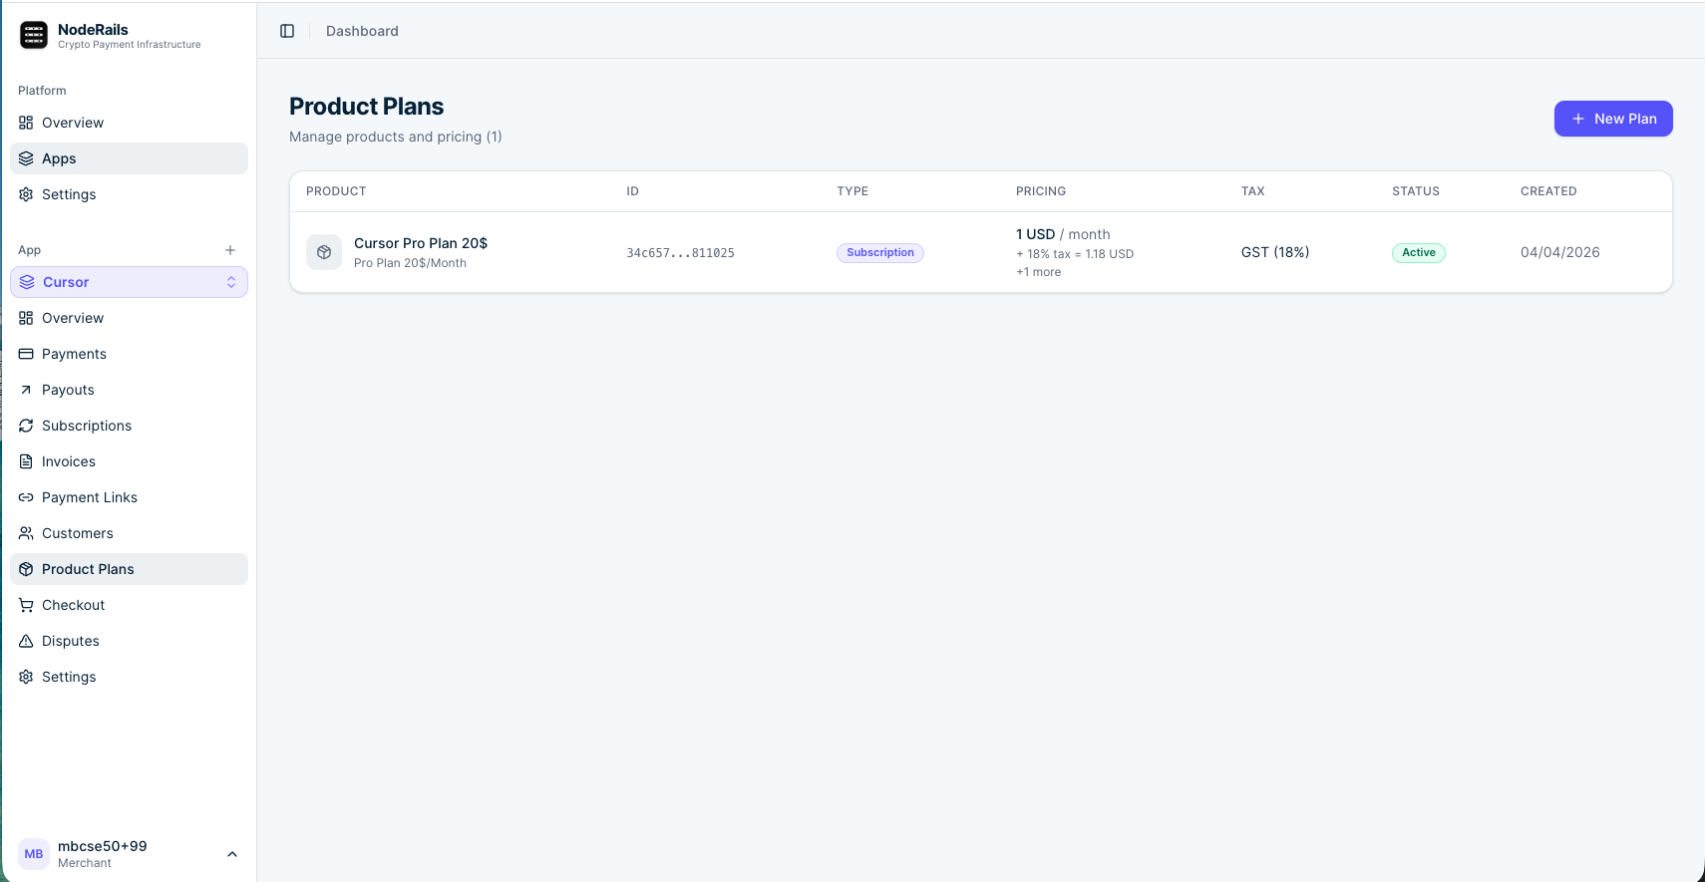Viewport: 1705px width, 882px height.
Task: Go to Payments in the sidebar
Action: click(x=130, y=354)
